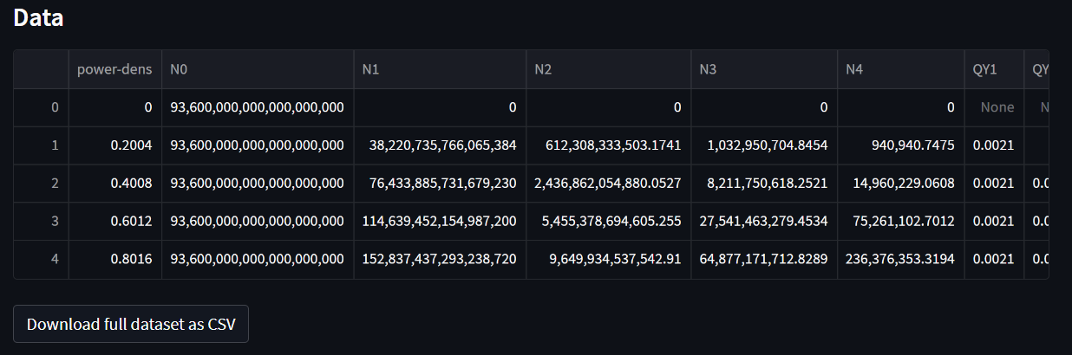
Task: Select row index 0
Action: tap(42, 107)
